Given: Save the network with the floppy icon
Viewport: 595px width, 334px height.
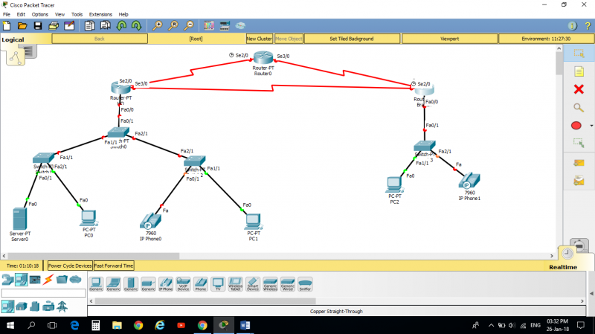Looking at the screenshot, I should click(x=38, y=26).
